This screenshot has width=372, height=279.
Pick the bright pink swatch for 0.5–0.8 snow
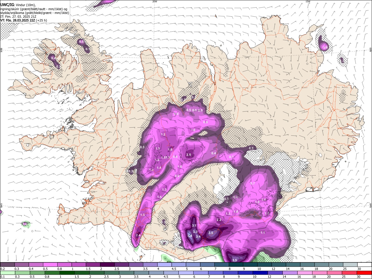click(x=50, y=264)
